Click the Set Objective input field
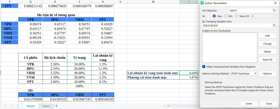This screenshot has height=109, width=280. tap(250, 11)
